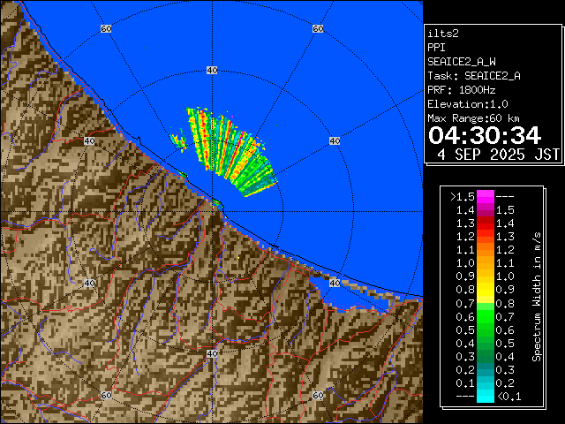565x424 pixels.
Task: Click the PRF: 1800Hz label
Action: [463, 90]
